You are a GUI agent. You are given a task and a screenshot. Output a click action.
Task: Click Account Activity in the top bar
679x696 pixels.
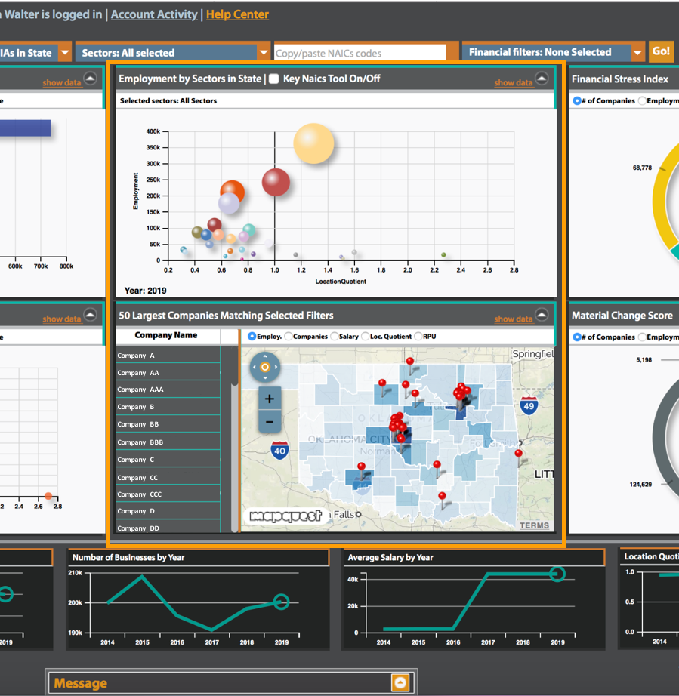[x=153, y=14]
